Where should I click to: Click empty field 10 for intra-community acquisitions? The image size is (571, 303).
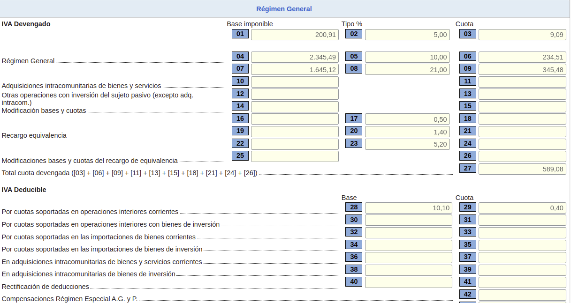pyautogui.click(x=294, y=82)
